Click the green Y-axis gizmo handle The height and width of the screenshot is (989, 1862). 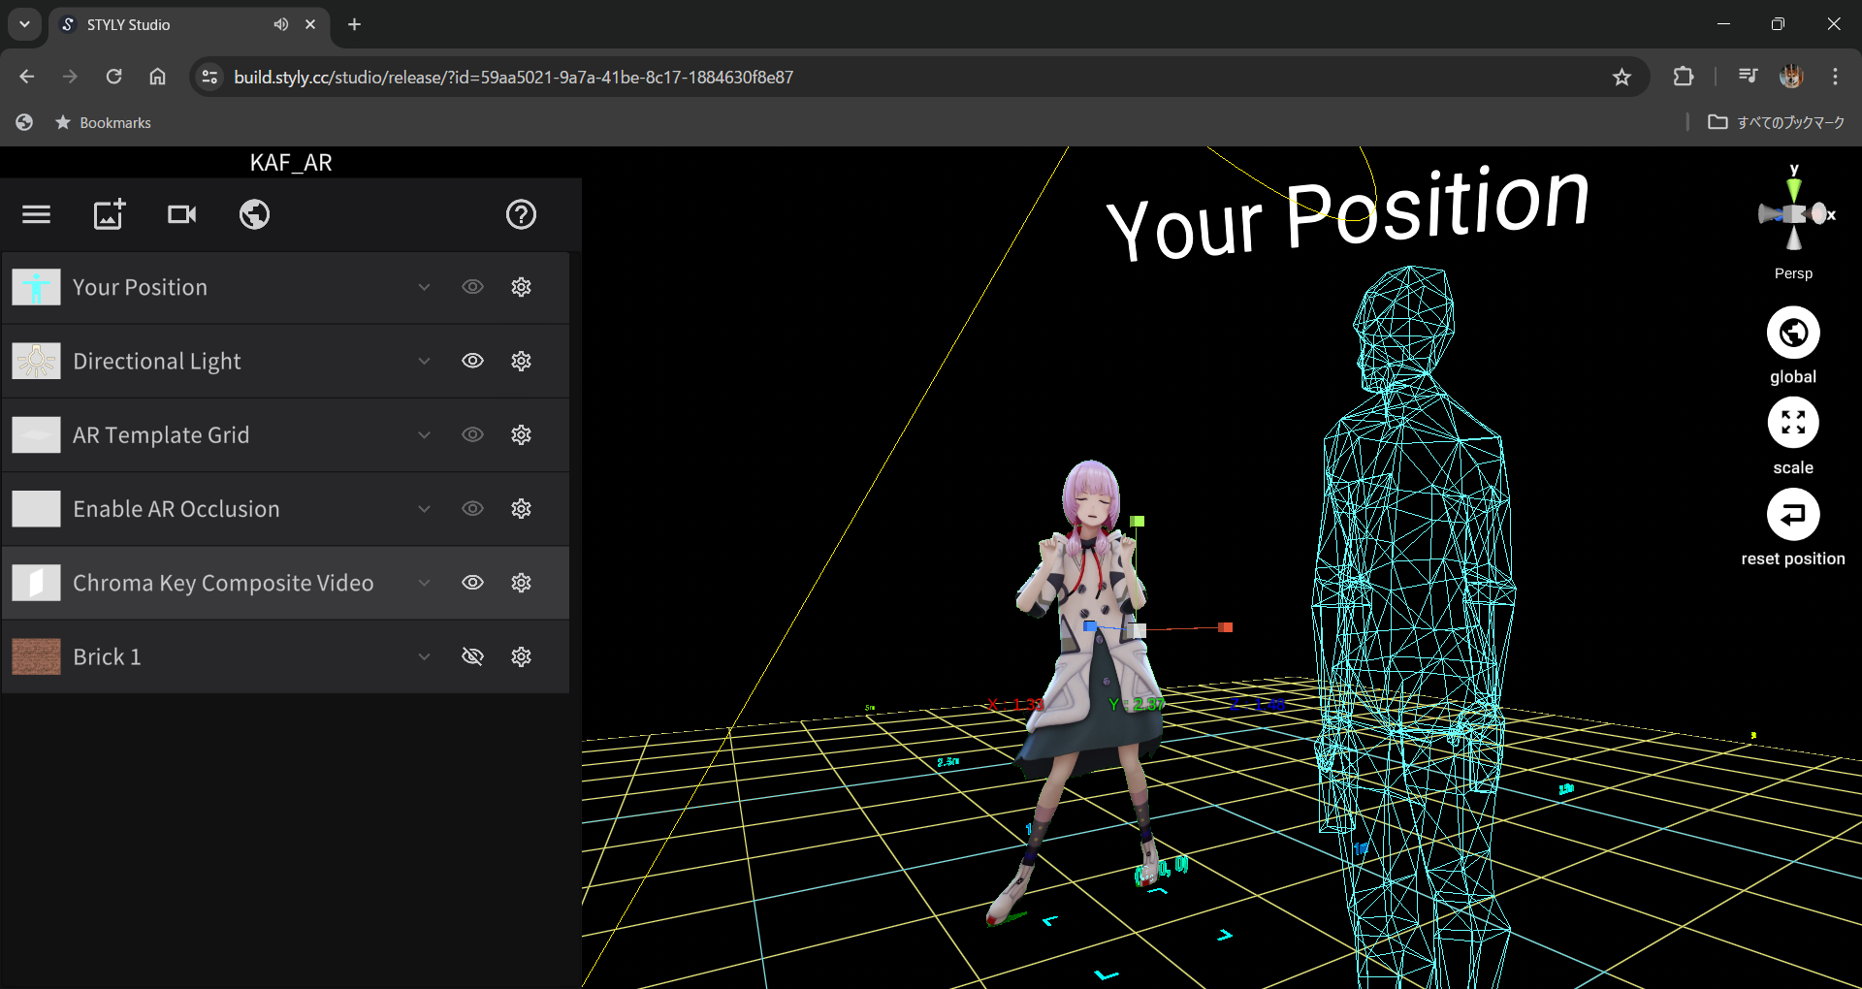(x=1138, y=522)
